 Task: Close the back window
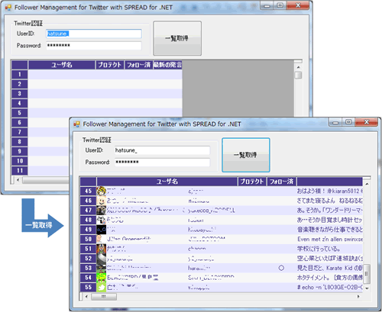click(298, 5)
